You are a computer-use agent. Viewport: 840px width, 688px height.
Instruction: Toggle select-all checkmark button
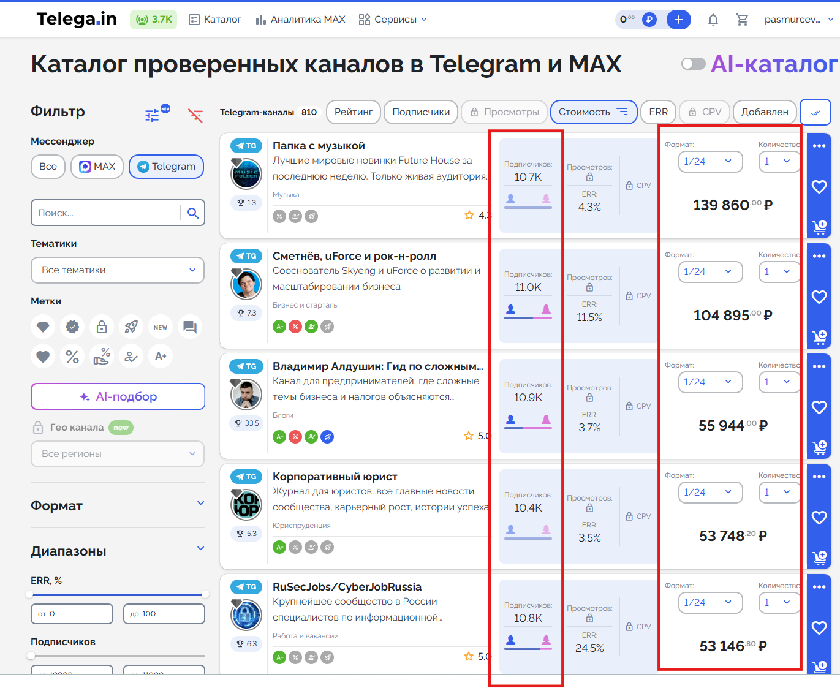coord(815,112)
